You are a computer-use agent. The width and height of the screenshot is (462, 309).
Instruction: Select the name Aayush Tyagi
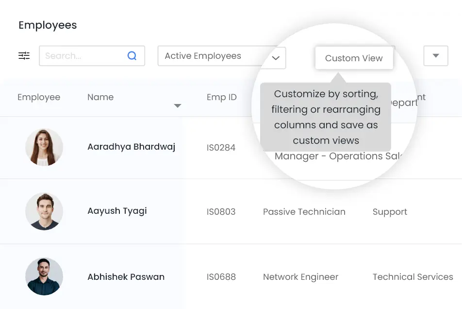click(117, 211)
